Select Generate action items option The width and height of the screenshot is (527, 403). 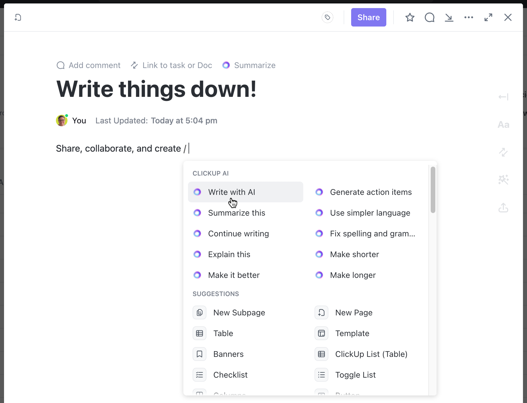pos(370,192)
